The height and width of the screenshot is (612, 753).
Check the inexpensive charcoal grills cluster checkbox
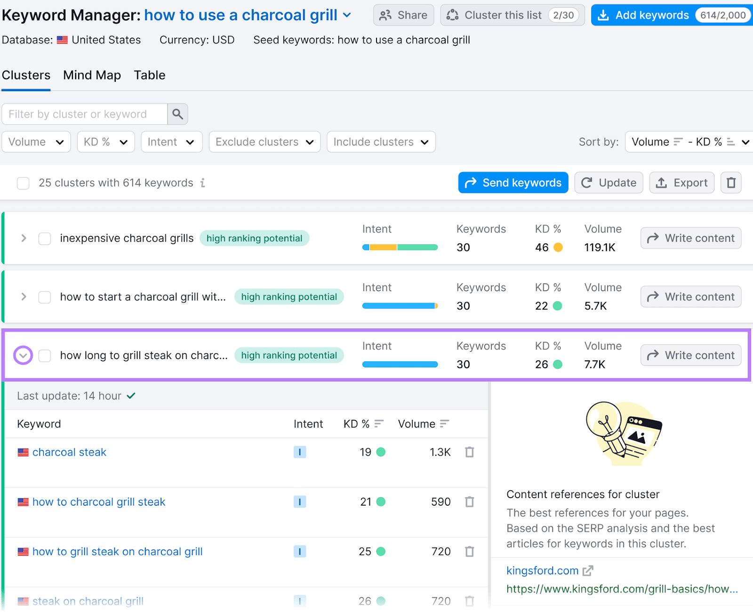click(45, 238)
